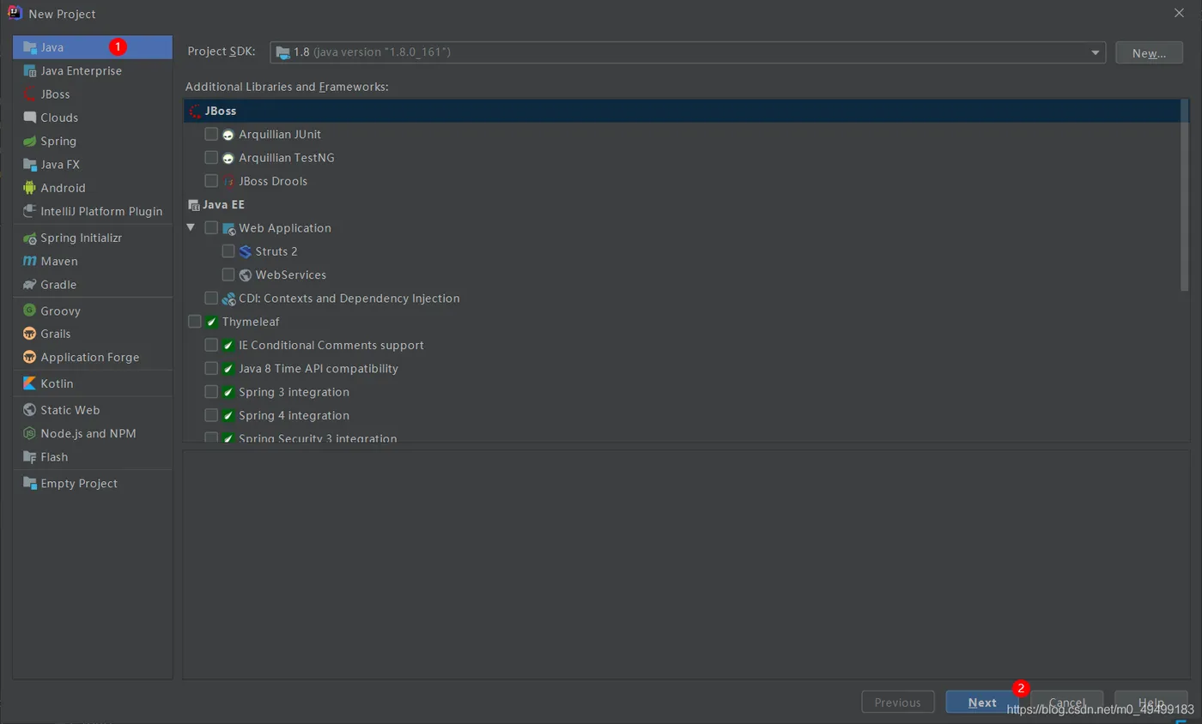Select Kotlin project type
The width and height of the screenshot is (1202, 724).
93,383
